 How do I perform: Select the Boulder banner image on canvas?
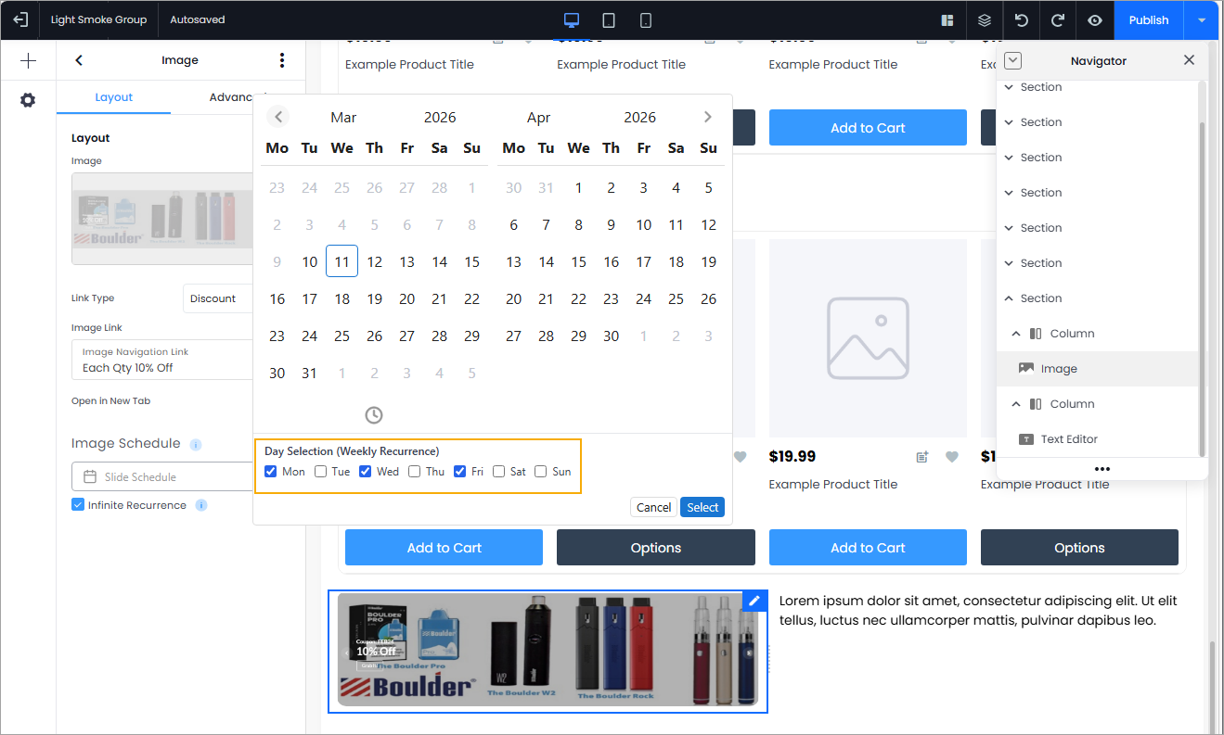pos(548,651)
